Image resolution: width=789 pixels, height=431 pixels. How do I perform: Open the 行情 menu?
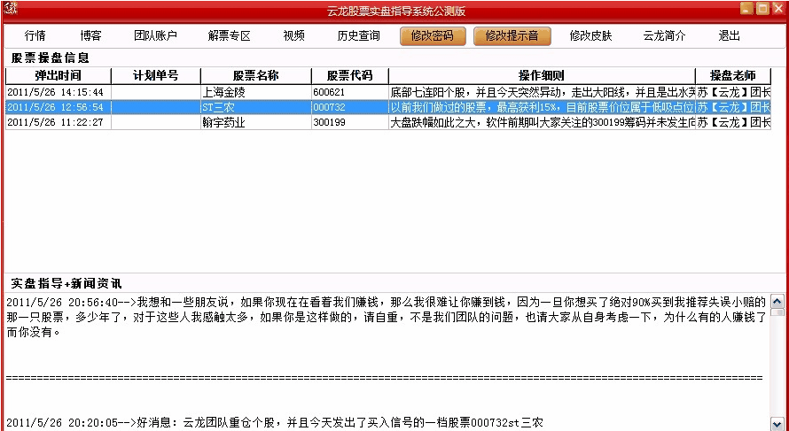35,35
